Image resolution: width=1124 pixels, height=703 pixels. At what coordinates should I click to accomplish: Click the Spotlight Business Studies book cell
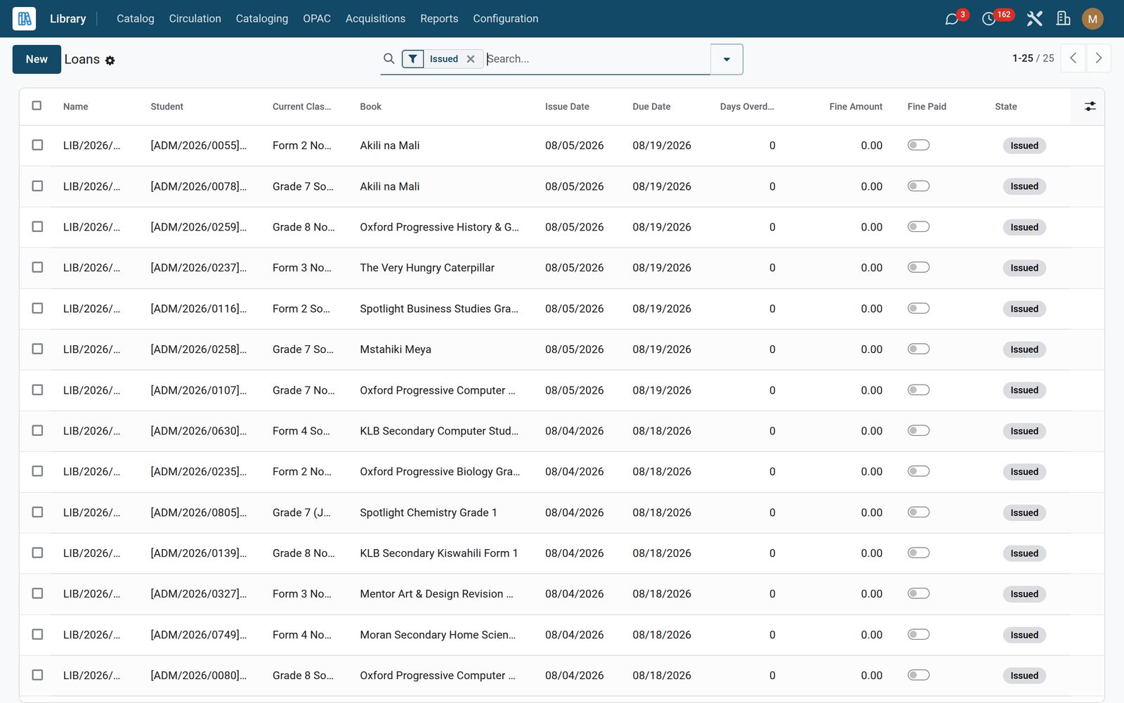coord(439,309)
